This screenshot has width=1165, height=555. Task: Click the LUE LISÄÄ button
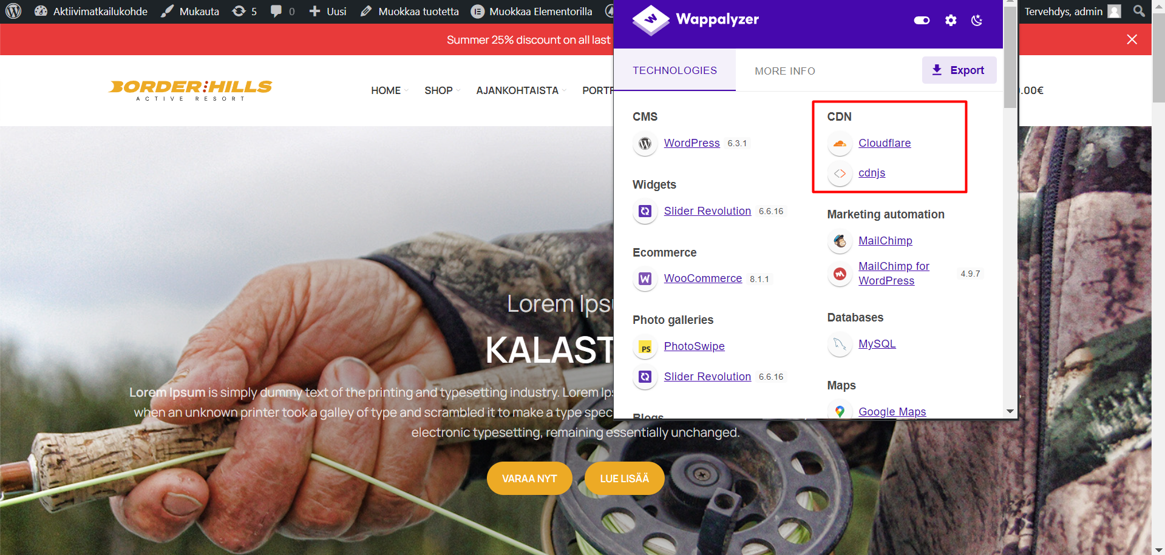tap(624, 479)
